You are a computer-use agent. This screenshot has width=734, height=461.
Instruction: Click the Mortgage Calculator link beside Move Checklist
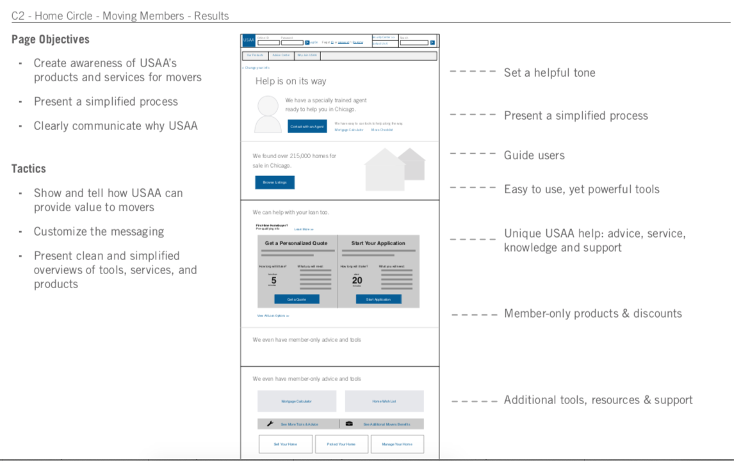tap(348, 130)
